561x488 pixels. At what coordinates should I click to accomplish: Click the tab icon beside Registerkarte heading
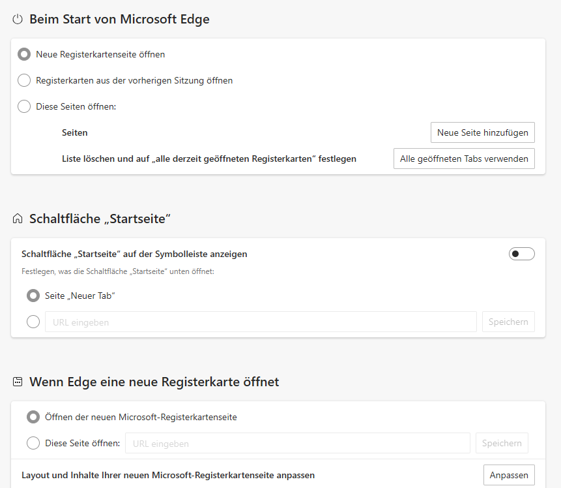click(x=18, y=382)
